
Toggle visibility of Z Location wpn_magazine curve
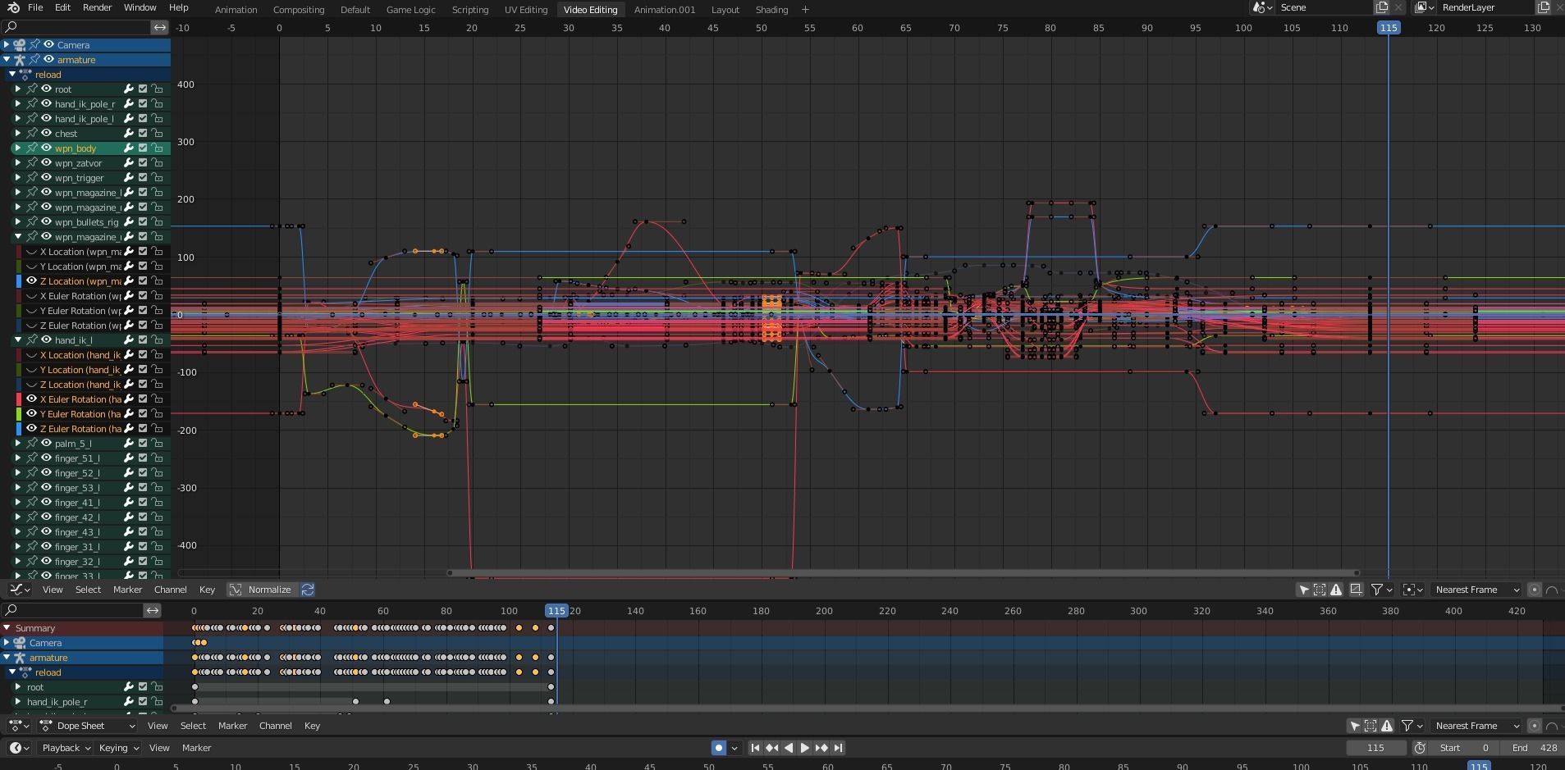click(31, 281)
